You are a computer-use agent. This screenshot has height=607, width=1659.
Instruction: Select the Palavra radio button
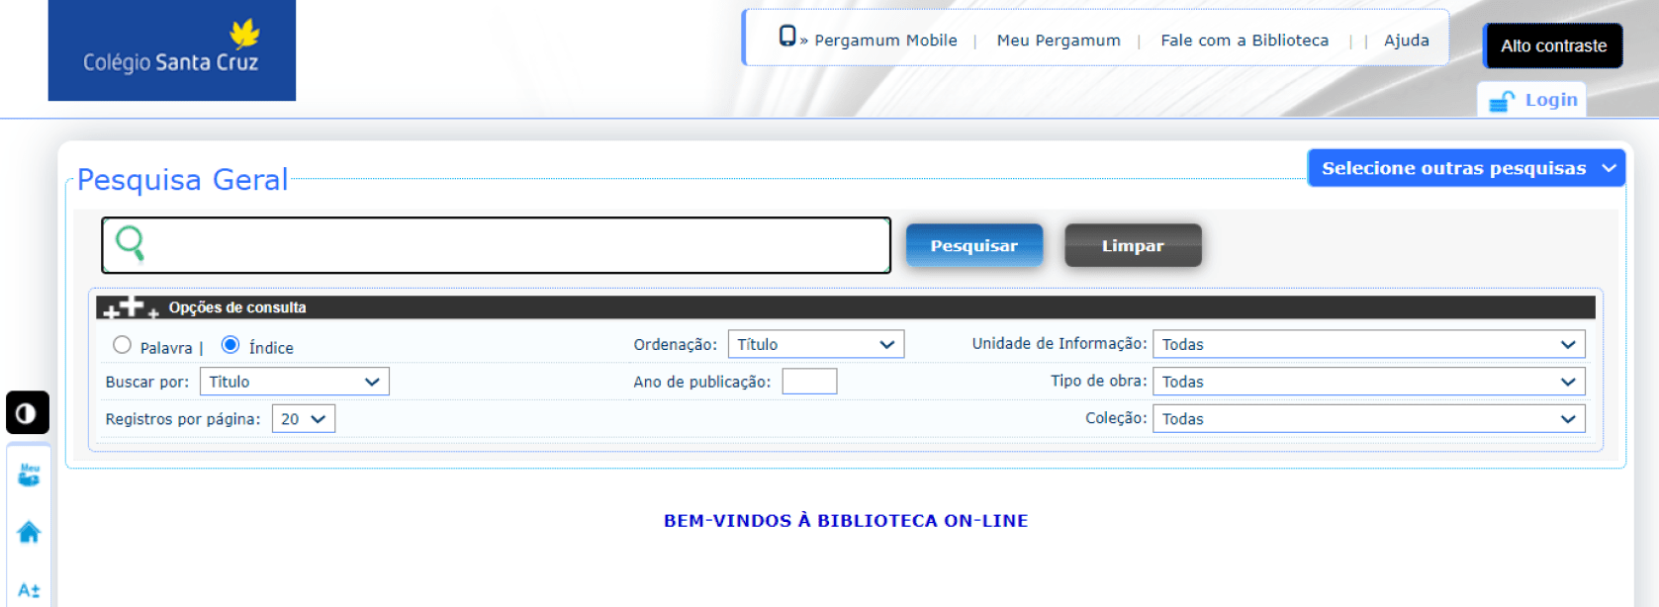pos(123,345)
